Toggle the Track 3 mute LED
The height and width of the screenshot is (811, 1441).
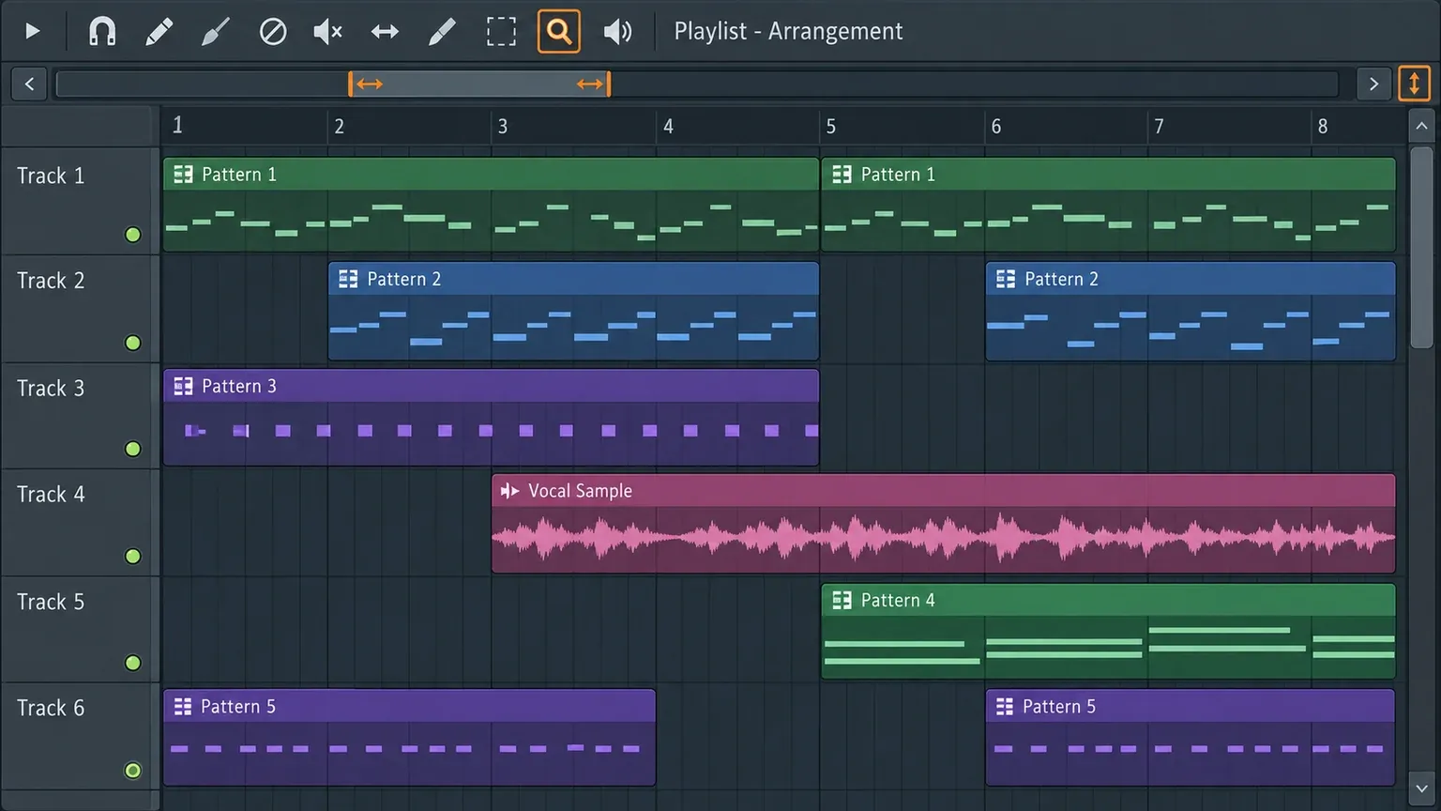click(133, 449)
